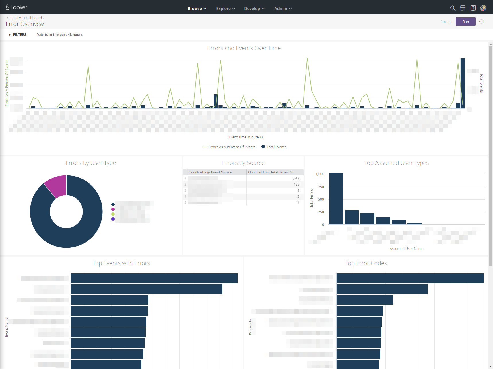Open the LookML Dashboards breadcrumb link
This screenshot has height=369, width=493.
[x=27, y=18]
